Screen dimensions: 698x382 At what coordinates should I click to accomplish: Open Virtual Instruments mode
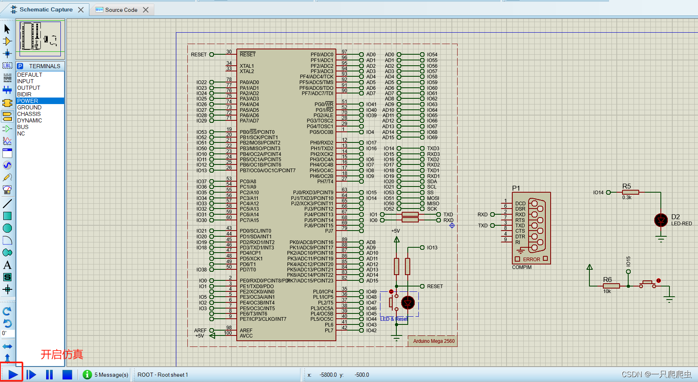(x=7, y=190)
